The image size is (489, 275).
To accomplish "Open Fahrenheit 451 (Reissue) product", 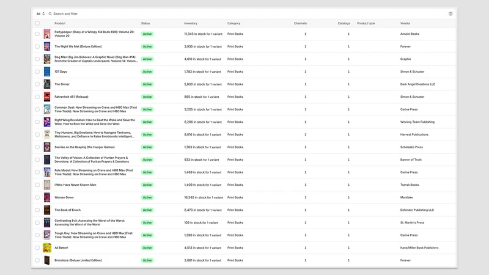I will [71, 97].
